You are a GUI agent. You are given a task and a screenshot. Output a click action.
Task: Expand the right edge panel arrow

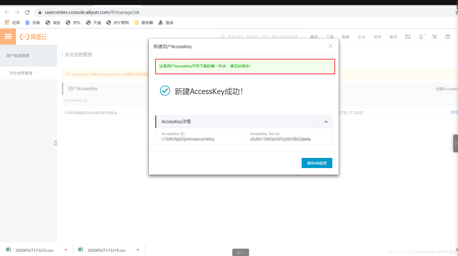[456, 143]
